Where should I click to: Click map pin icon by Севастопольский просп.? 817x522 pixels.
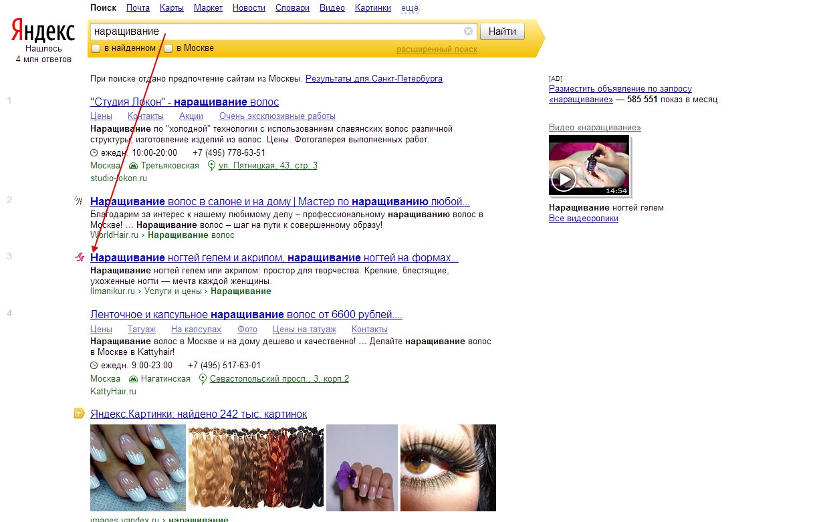pyautogui.click(x=203, y=379)
